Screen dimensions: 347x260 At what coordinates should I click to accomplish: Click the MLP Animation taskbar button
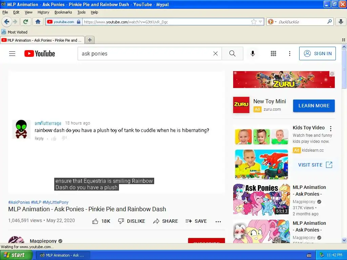tap(63, 255)
